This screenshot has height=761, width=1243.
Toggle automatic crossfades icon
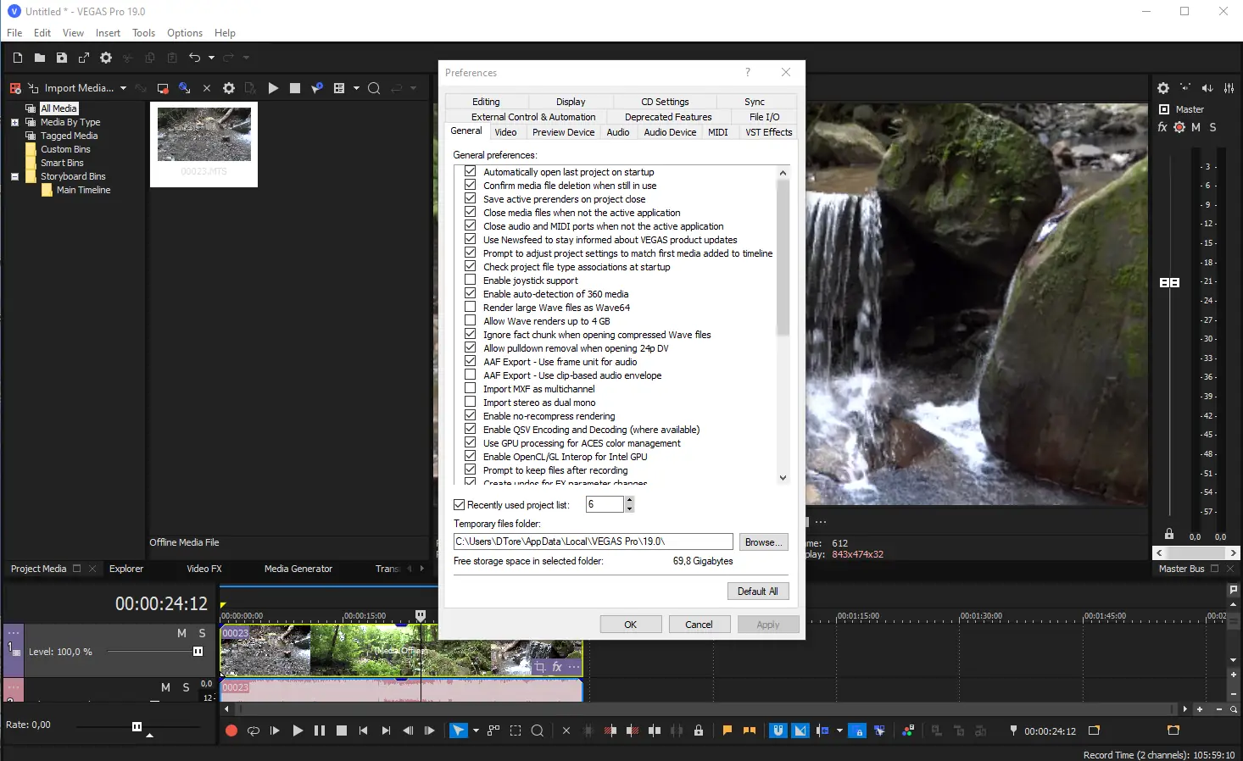pos(800,730)
